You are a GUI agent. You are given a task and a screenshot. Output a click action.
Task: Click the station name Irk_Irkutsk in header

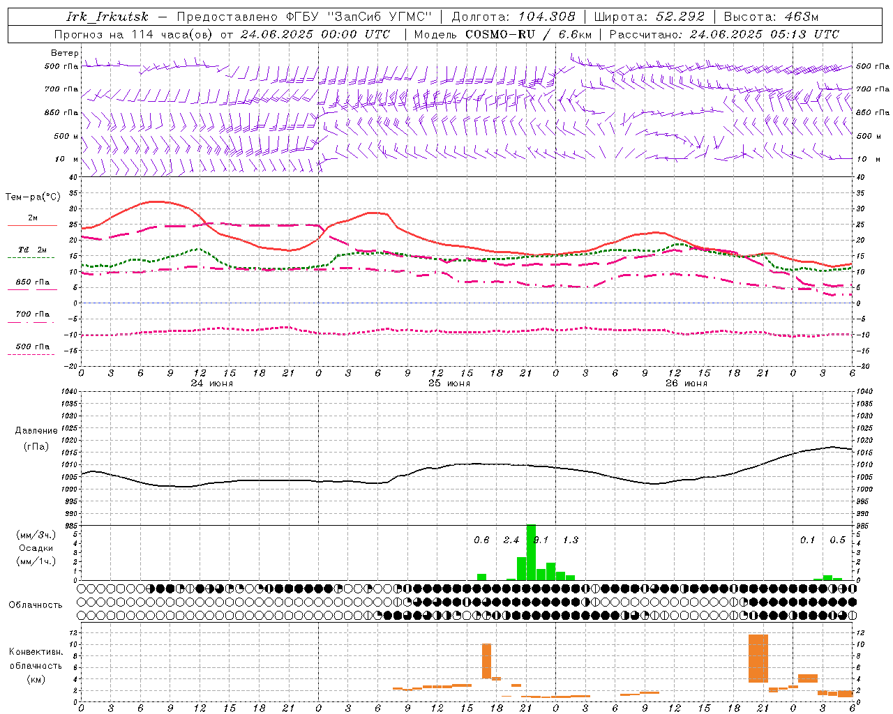[x=107, y=17]
